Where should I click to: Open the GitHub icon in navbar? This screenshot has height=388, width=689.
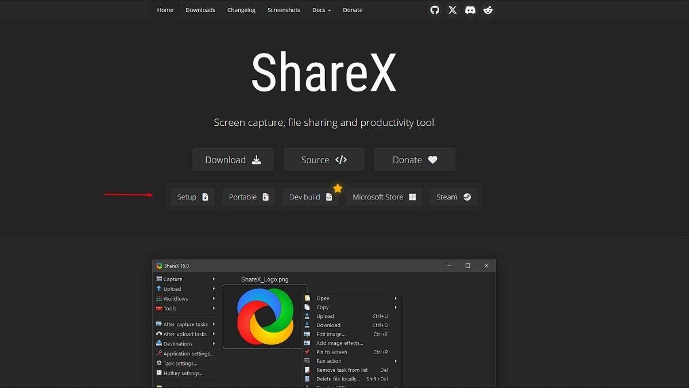coord(435,10)
